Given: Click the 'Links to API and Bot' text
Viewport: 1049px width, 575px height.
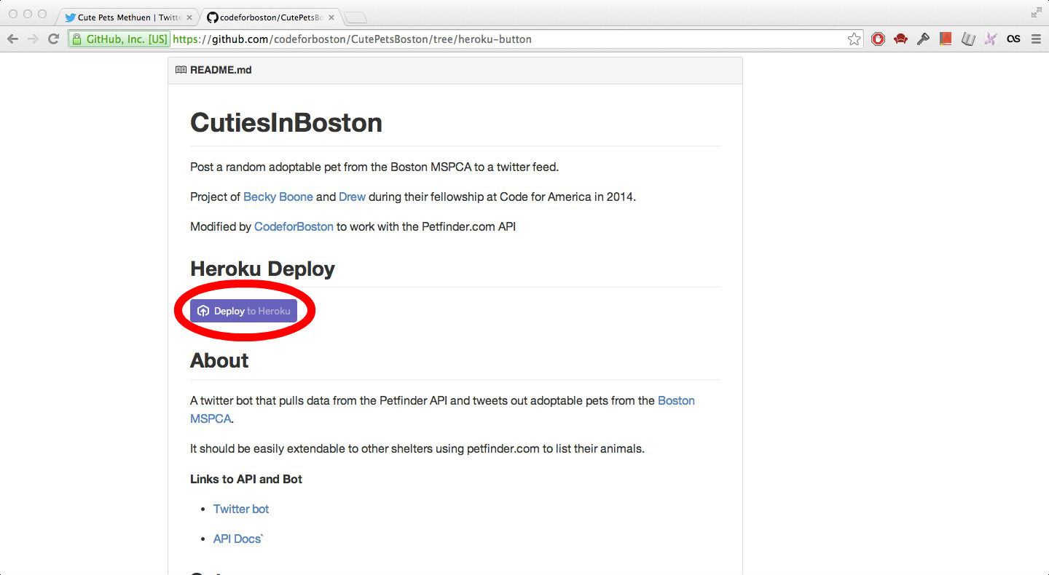Looking at the screenshot, I should tap(246, 479).
